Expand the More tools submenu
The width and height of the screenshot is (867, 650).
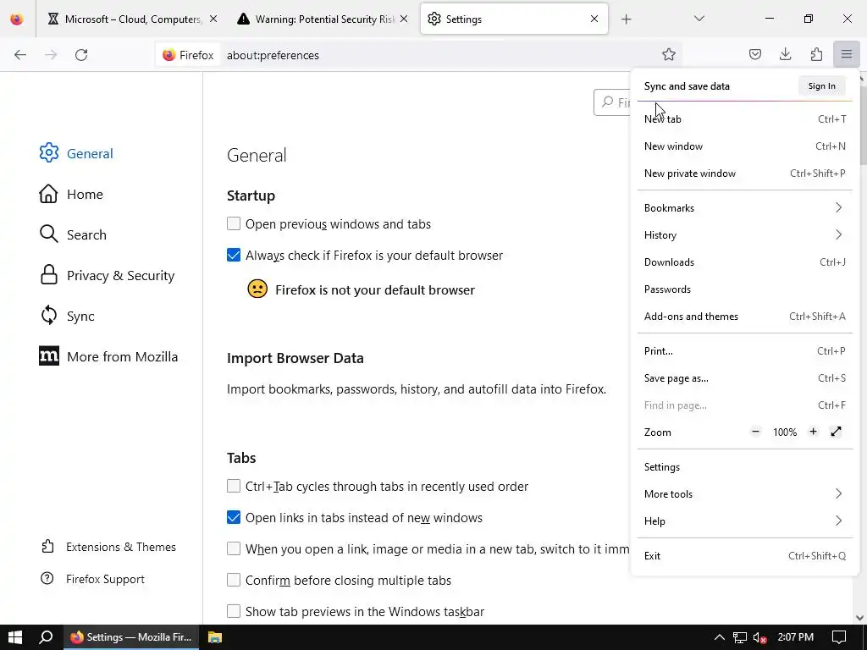tap(744, 494)
